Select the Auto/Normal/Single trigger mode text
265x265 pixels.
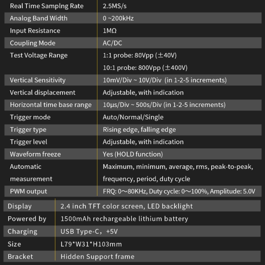pyautogui.click(x=133, y=117)
